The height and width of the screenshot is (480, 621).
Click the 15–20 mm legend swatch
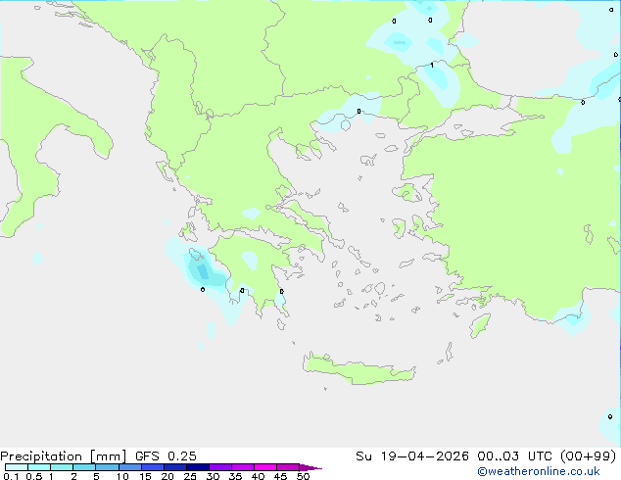pos(152,467)
